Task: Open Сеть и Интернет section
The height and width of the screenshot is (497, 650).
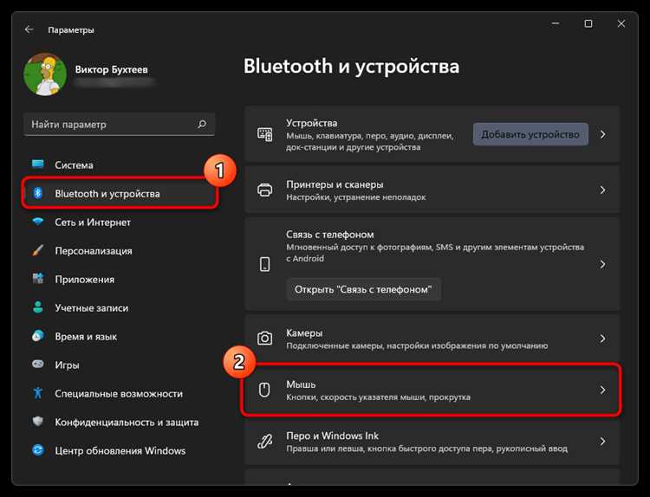Action: (x=120, y=223)
